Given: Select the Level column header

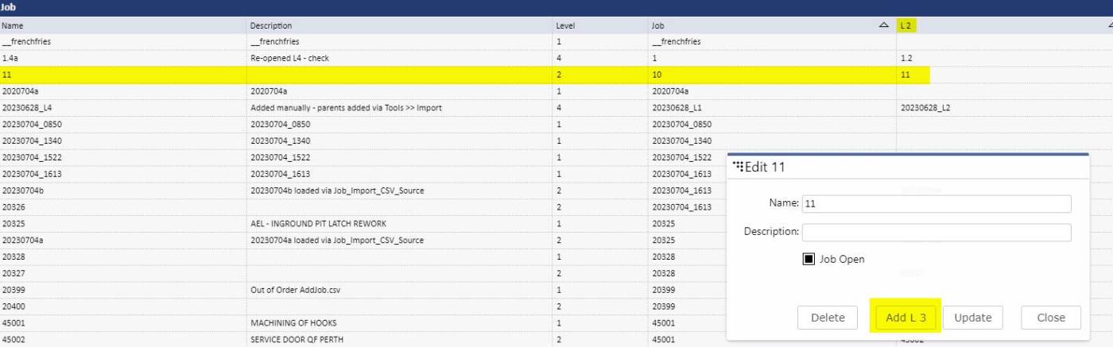Looking at the screenshot, I should 564,25.
